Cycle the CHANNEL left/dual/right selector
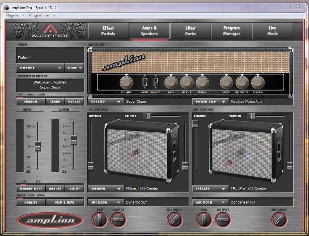The height and width of the screenshot is (236, 309). 31,102
